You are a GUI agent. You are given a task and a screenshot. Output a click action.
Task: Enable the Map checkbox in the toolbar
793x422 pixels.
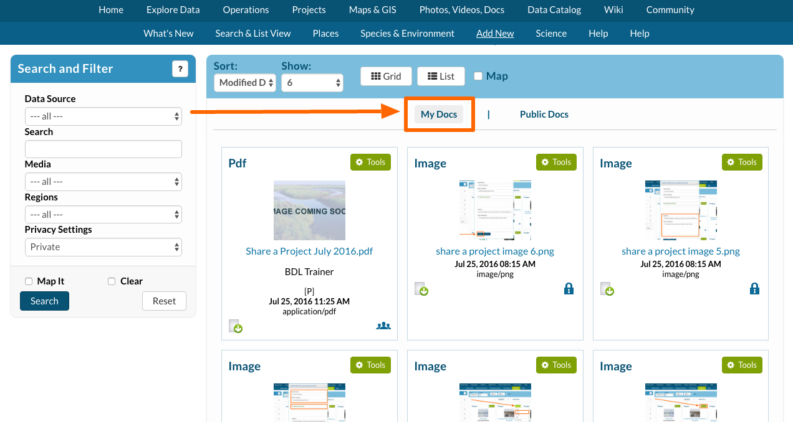tap(478, 76)
